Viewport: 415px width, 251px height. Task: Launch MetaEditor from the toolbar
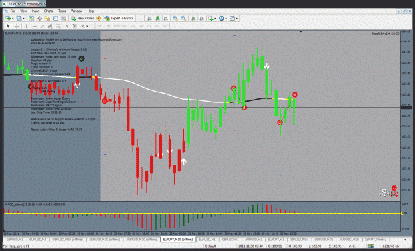(99, 19)
